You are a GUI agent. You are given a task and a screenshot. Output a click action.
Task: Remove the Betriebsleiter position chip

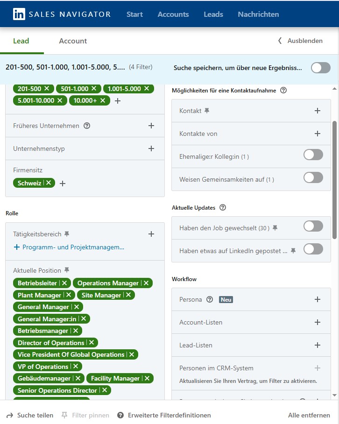click(64, 283)
